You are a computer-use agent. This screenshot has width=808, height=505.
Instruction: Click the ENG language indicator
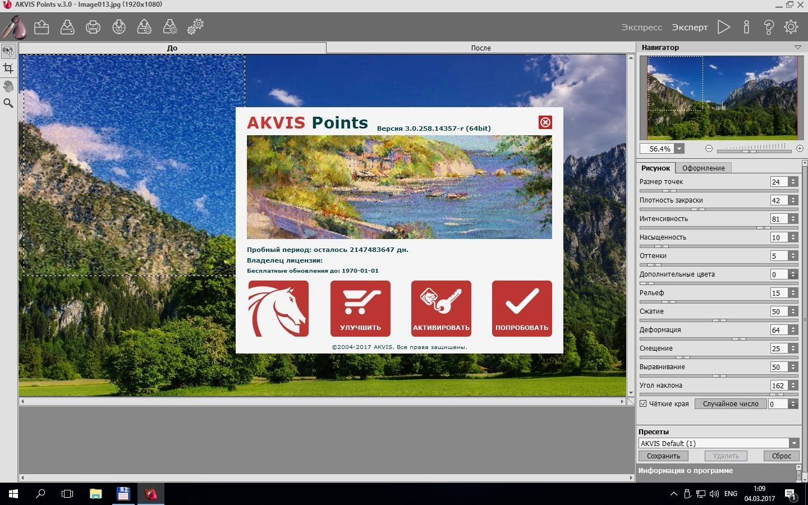(731, 494)
